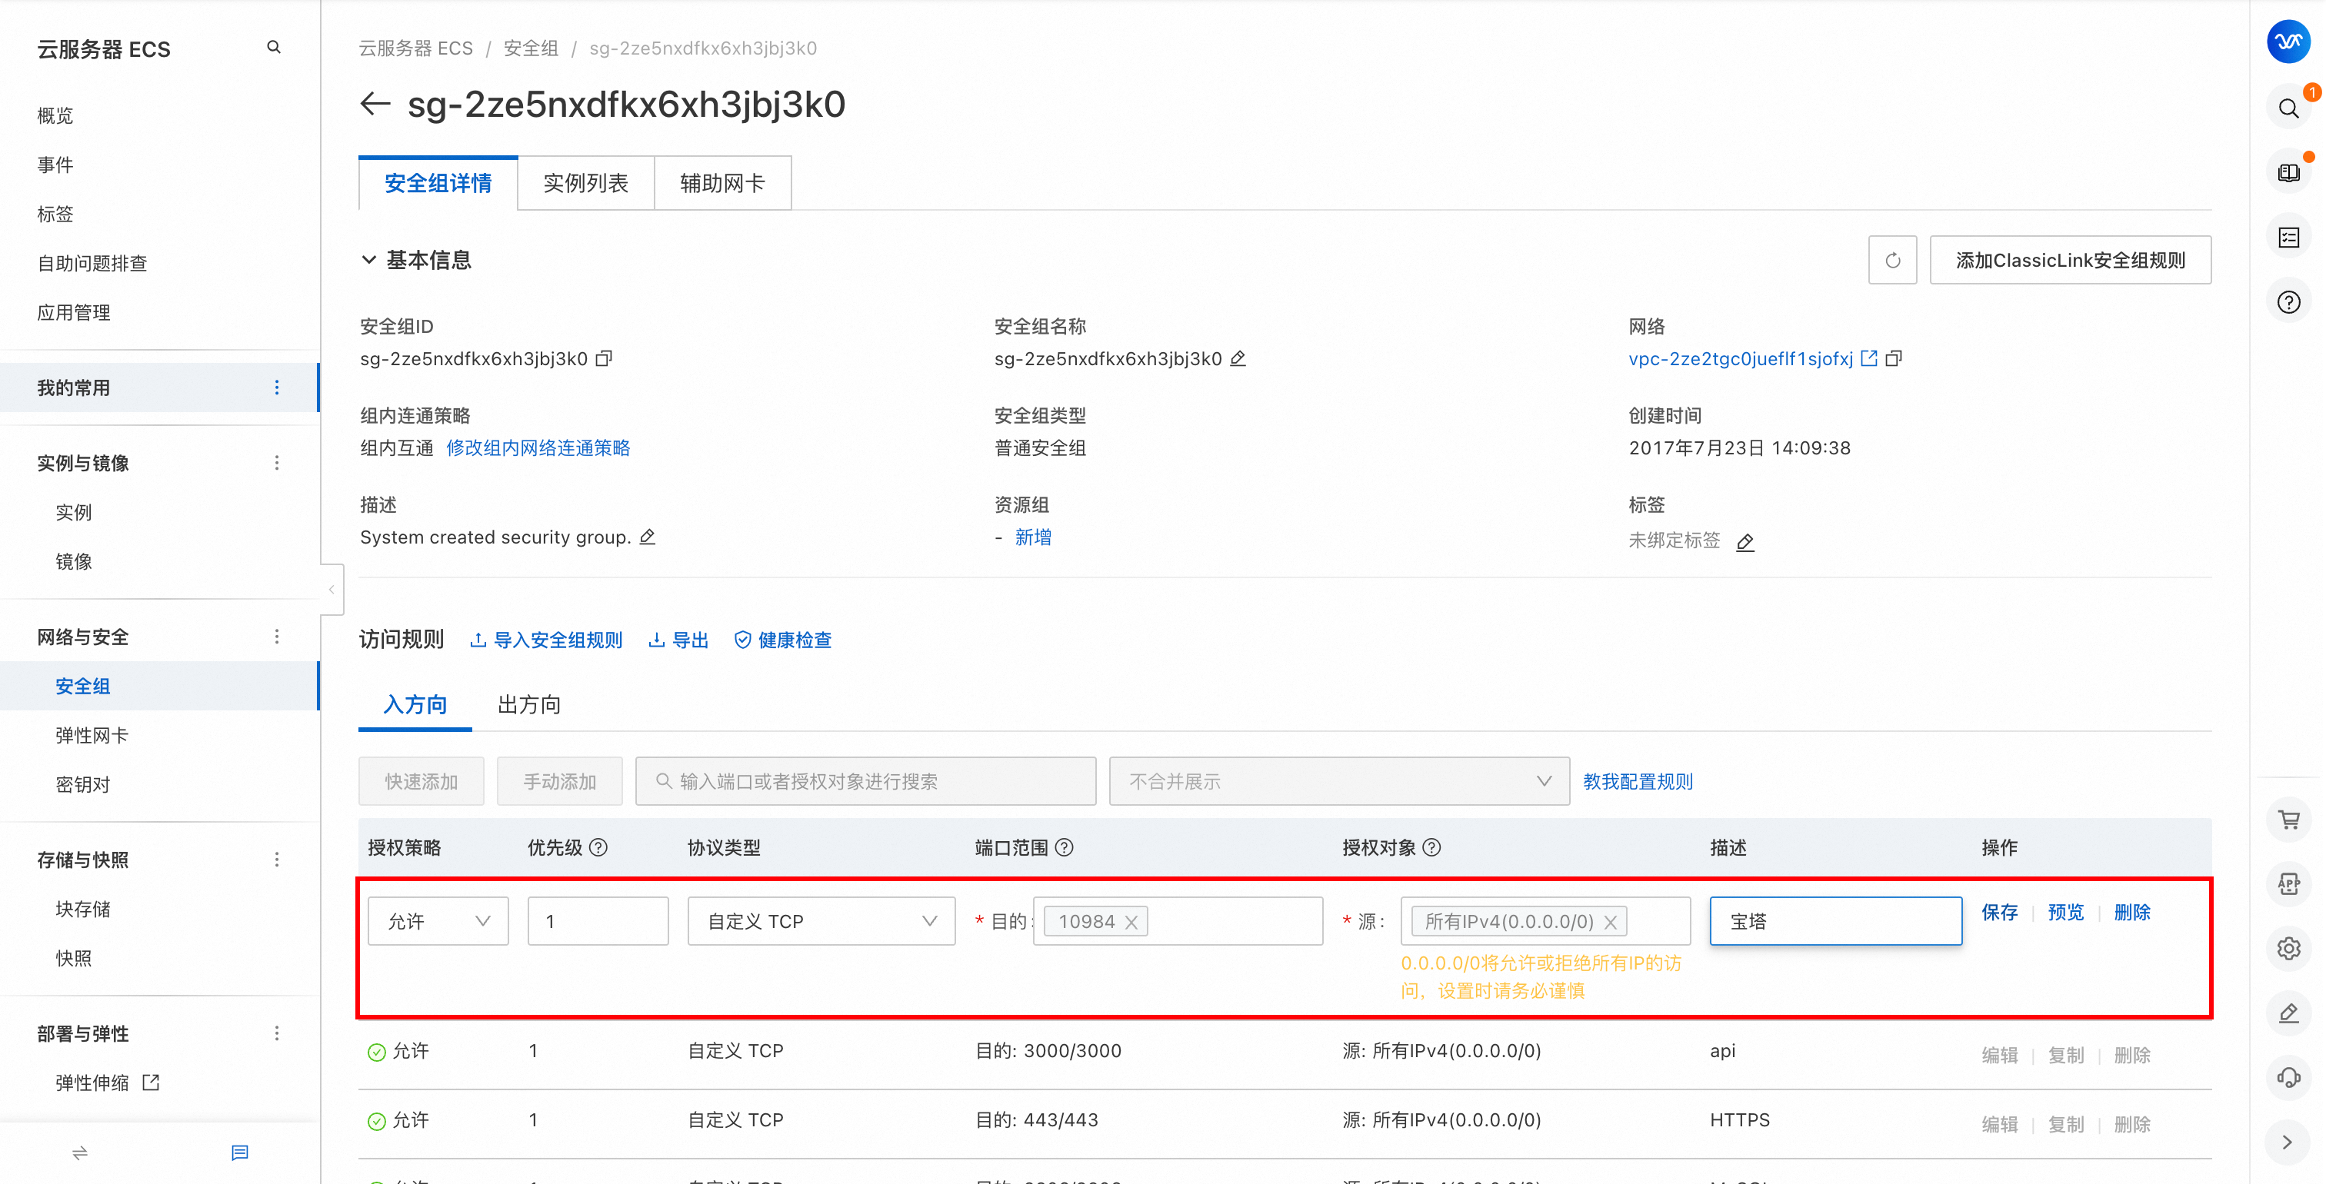Click the priority input field

click(x=598, y=920)
